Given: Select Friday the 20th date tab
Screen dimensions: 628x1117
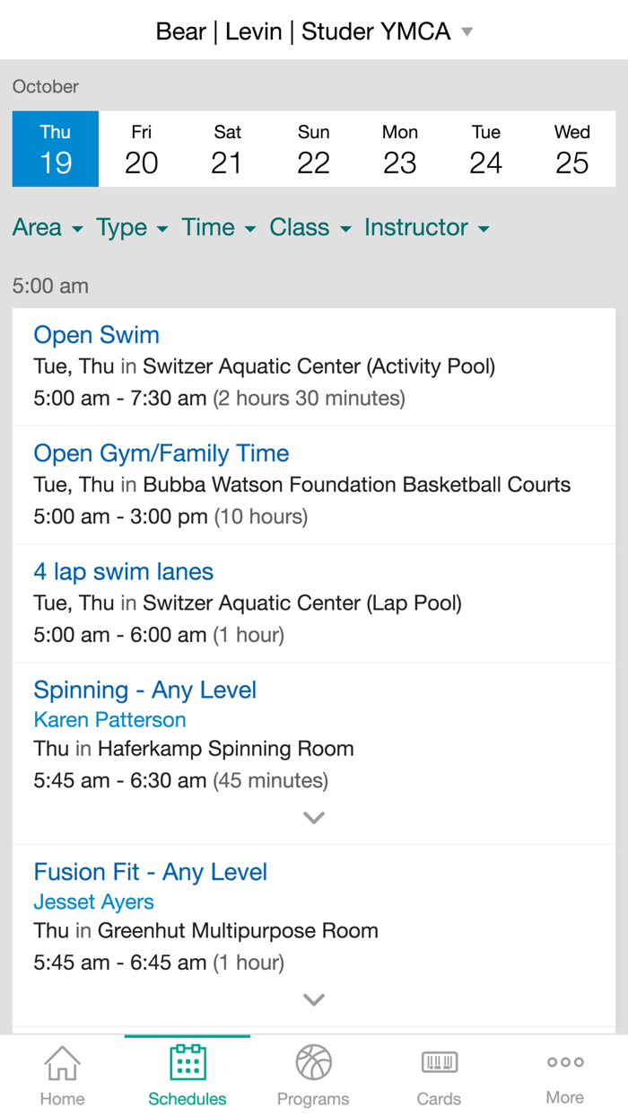Looking at the screenshot, I should (141, 149).
